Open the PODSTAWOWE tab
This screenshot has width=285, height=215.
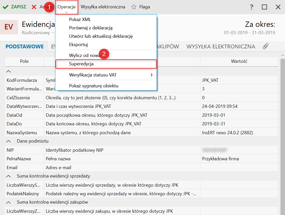click(25, 47)
